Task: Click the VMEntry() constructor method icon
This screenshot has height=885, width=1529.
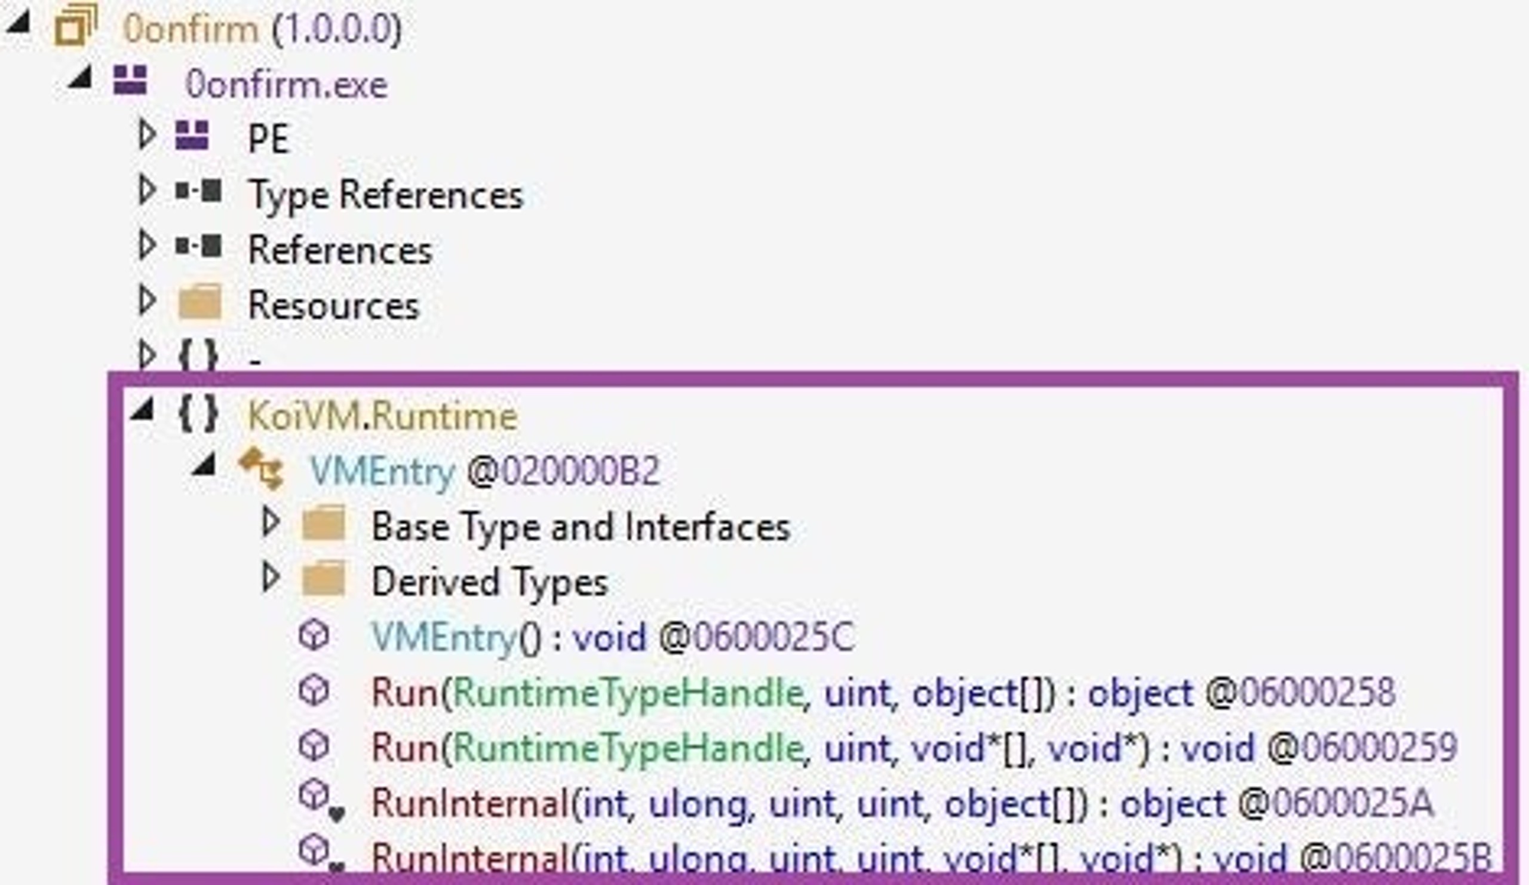Action: (314, 636)
